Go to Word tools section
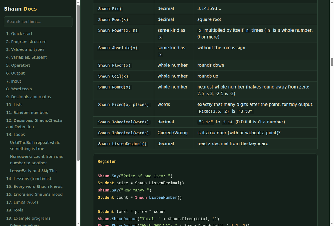The height and width of the screenshot is (226, 334). [19, 89]
